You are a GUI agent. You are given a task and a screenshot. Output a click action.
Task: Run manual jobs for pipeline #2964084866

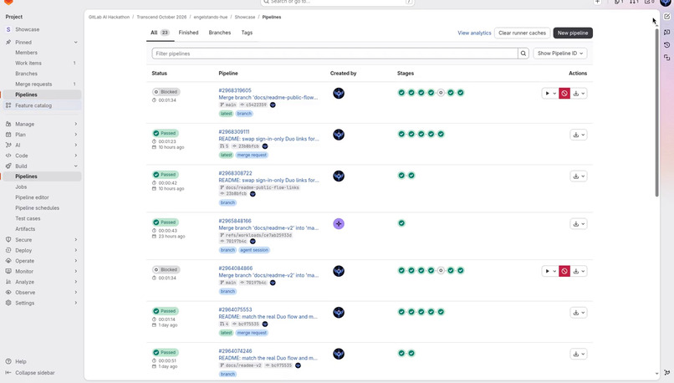coord(549,271)
